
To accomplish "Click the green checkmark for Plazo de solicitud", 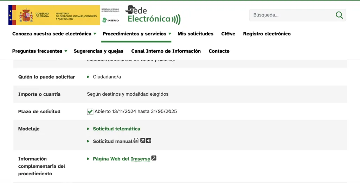I will pyautogui.click(x=90, y=111).
